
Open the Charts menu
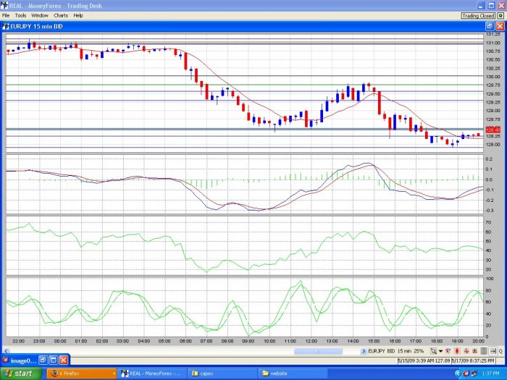[x=61, y=15]
